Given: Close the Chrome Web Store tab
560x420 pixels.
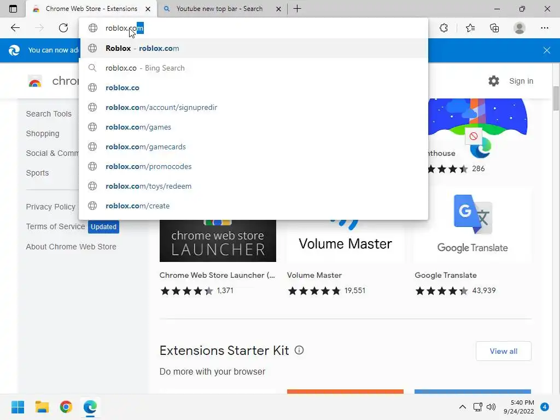Looking at the screenshot, I should coord(148,9).
